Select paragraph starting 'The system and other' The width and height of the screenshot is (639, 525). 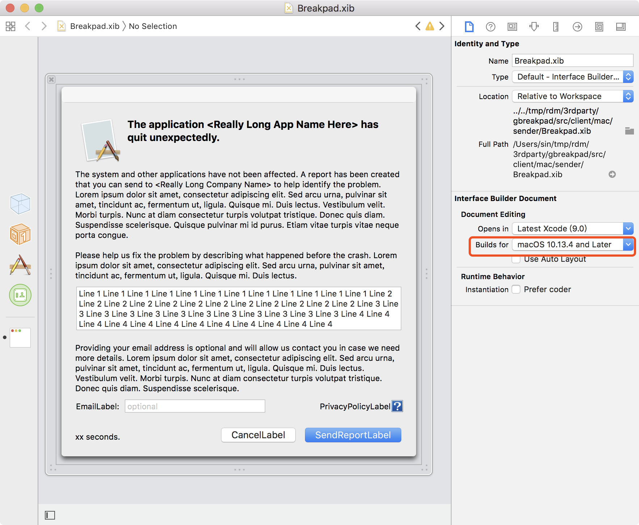[237, 205]
